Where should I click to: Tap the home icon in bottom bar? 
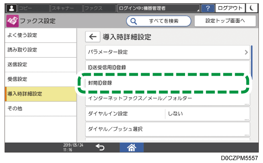point(132,147)
